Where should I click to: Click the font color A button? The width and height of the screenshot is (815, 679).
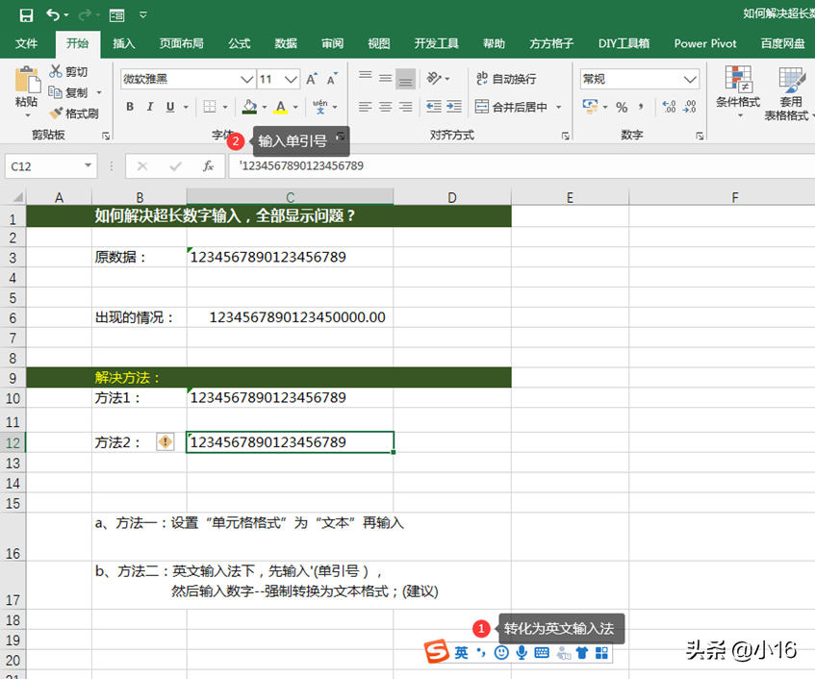[281, 107]
